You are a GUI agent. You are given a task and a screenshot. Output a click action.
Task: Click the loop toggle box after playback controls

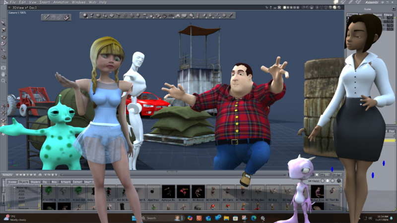(40, 175)
